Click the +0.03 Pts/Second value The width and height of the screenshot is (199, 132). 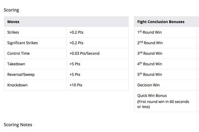[85, 53]
